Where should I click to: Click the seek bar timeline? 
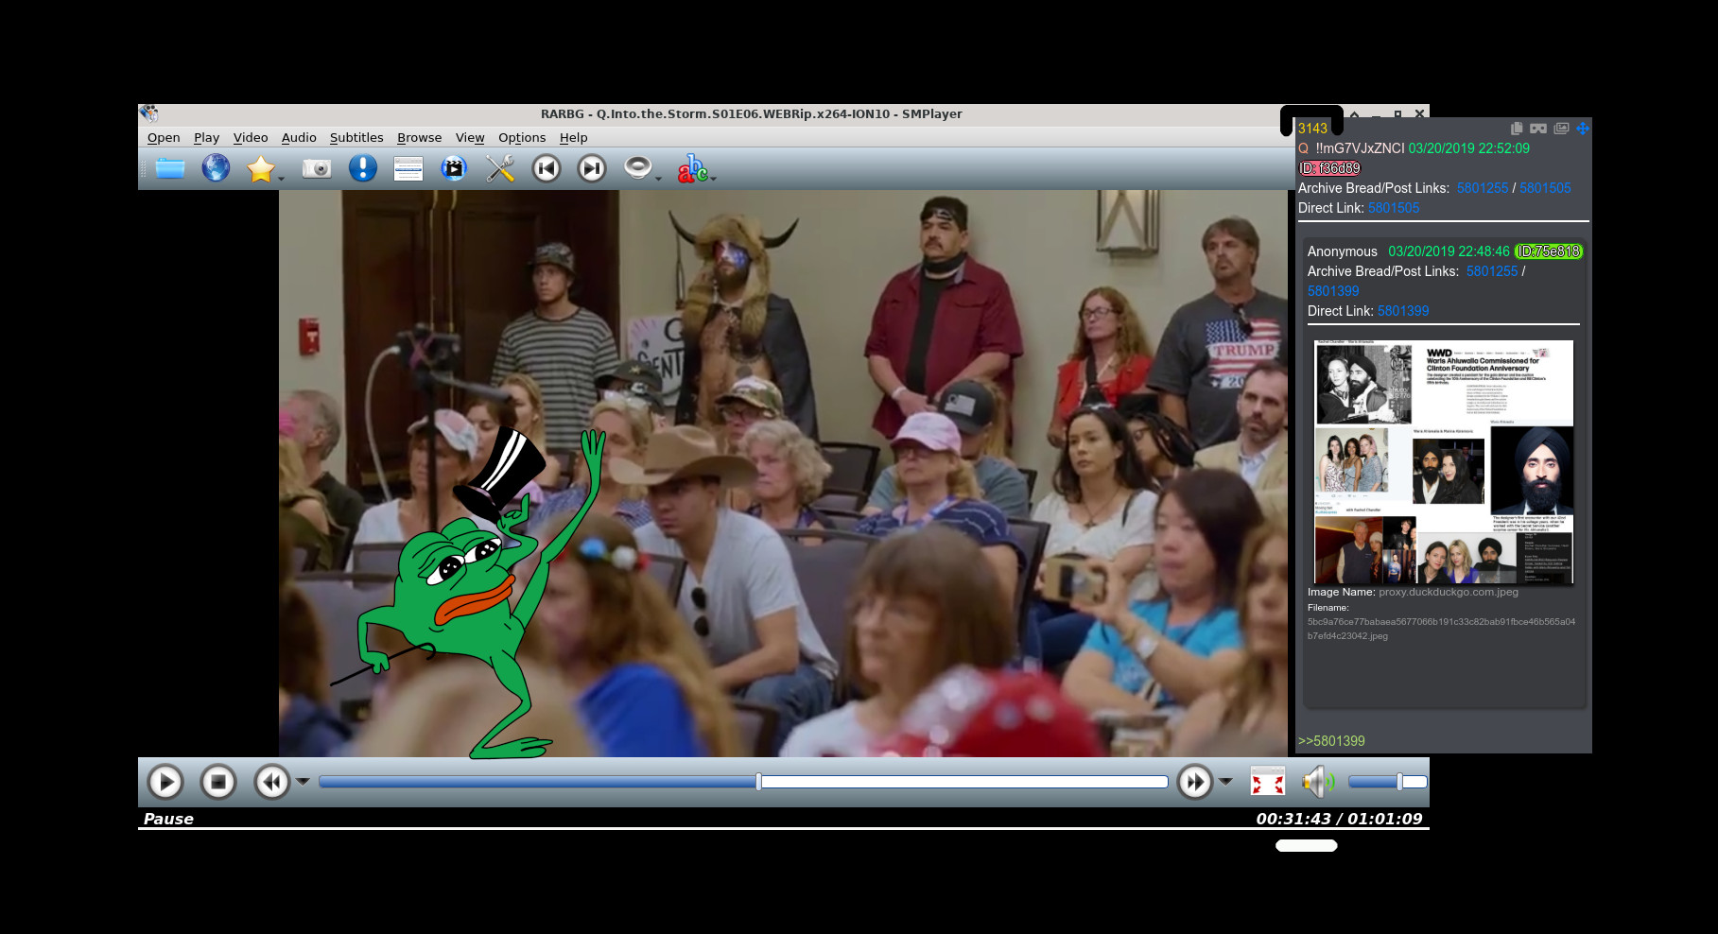(743, 782)
